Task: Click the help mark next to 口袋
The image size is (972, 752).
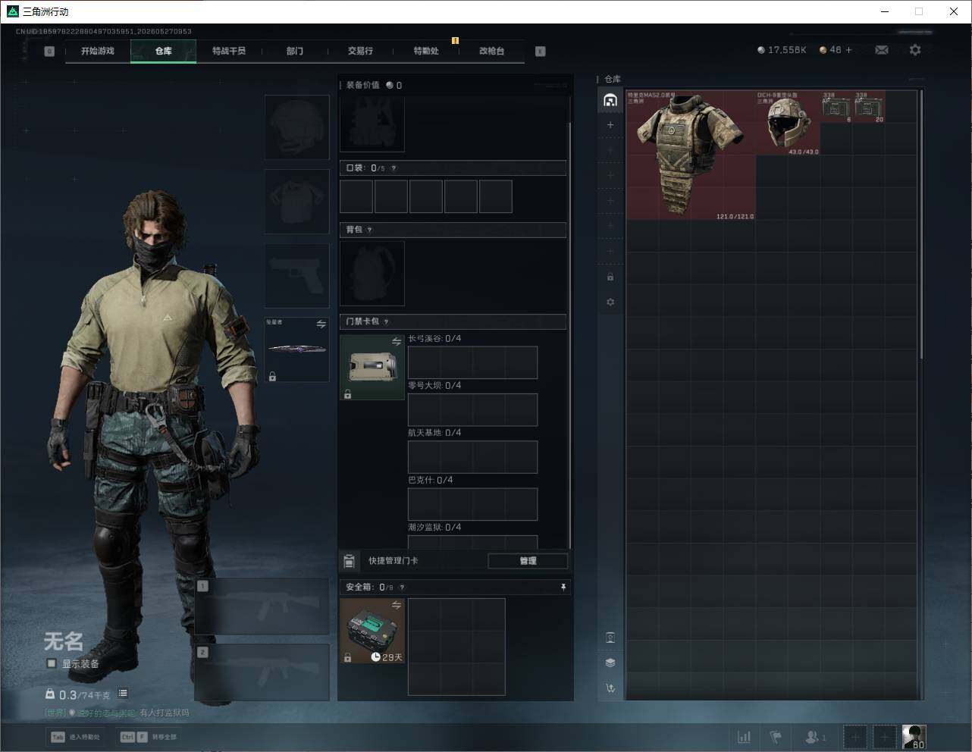Action: coord(394,168)
